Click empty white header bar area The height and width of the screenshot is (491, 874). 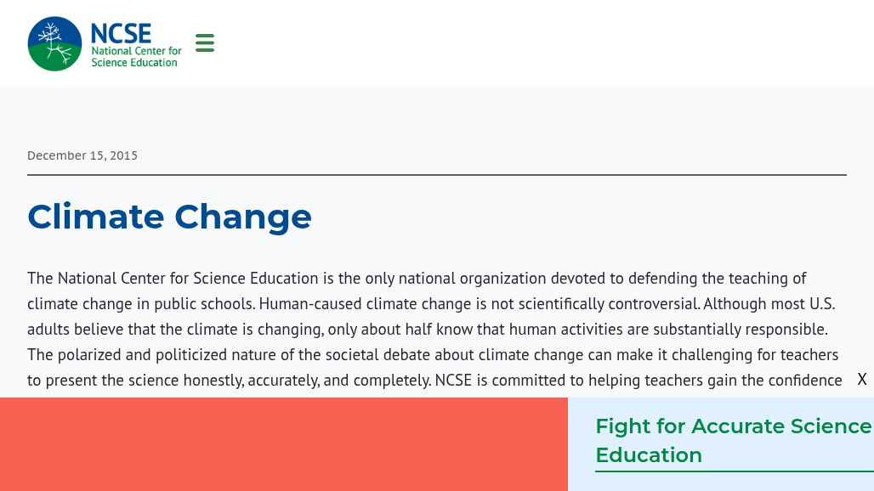[x=544, y=43]
